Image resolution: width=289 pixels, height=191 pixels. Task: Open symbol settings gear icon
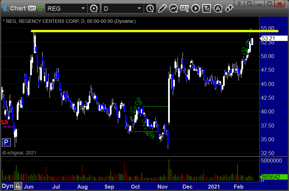94,8
